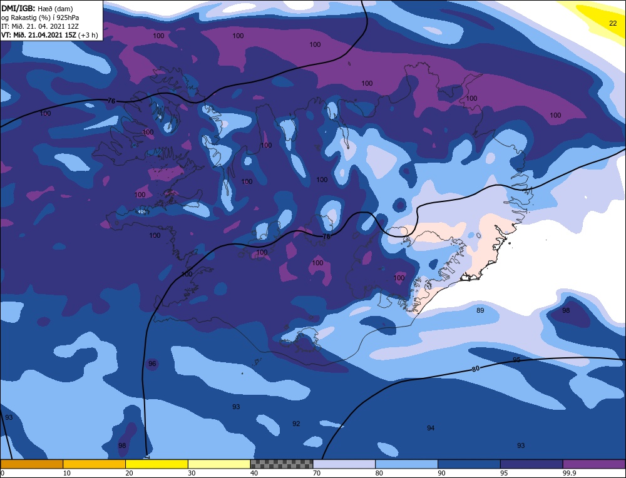
Task: Click the '76' height contour label
Action: pos(111,101)
